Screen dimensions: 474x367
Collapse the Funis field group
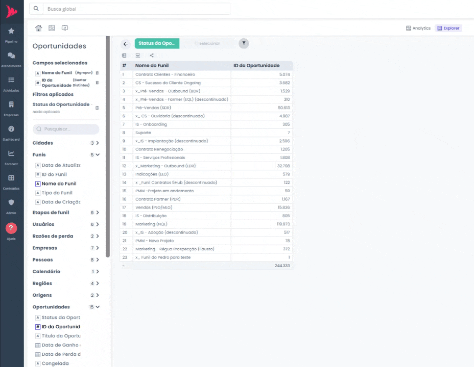click(97, 154)
